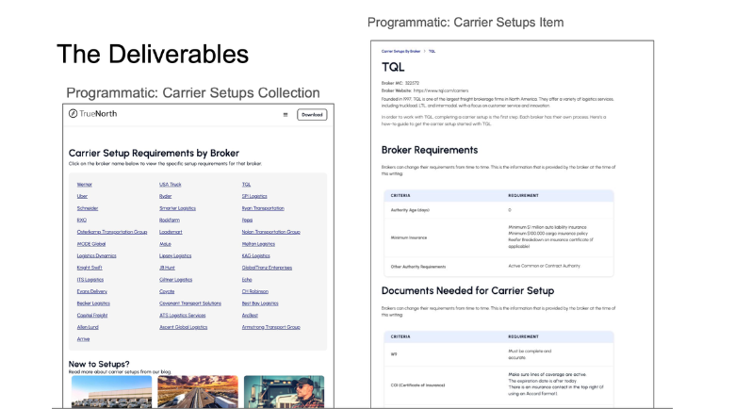
Task: Open Covenant Transport Solutions link
Action: point(190,303)
